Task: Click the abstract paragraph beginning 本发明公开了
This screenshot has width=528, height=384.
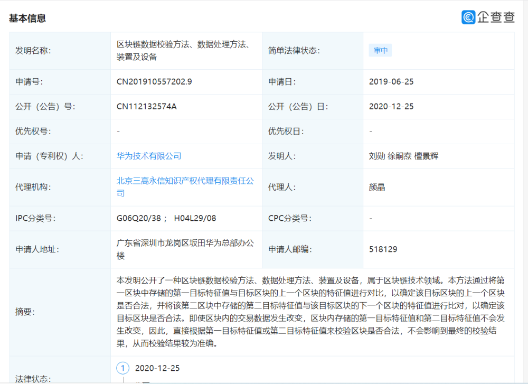Action: [310, 312]
